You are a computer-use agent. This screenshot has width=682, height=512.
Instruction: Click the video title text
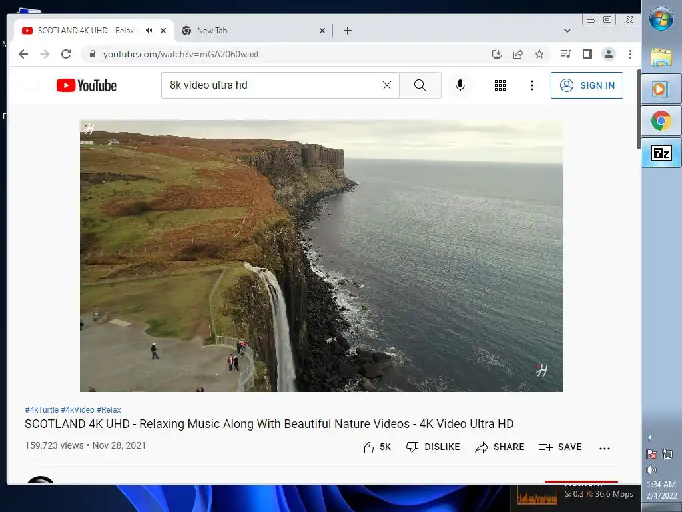269,423
